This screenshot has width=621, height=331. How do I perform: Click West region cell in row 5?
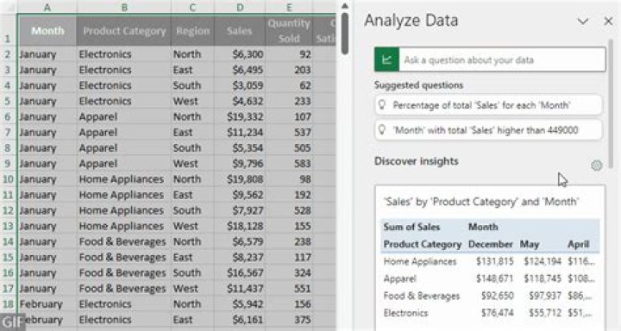[x=192, y=101]
